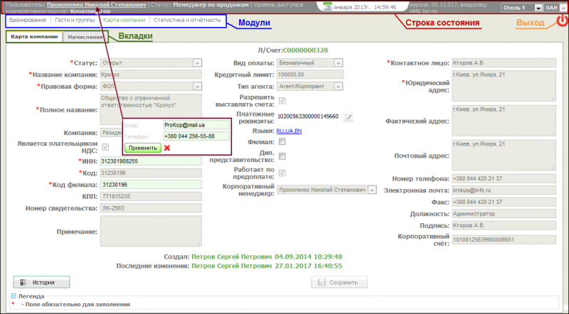Click creation timestamp 04.09.2014 10:29:48

309,256
